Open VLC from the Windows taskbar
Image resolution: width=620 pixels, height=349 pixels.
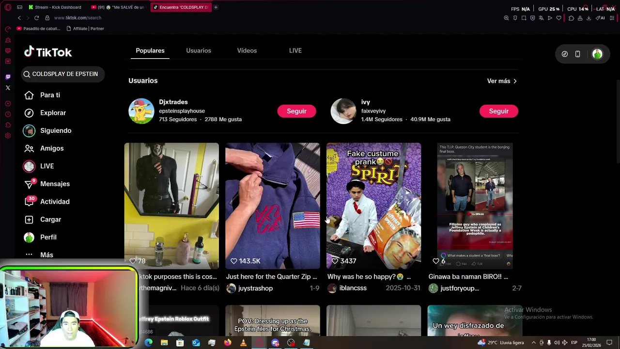pos(243,343)
